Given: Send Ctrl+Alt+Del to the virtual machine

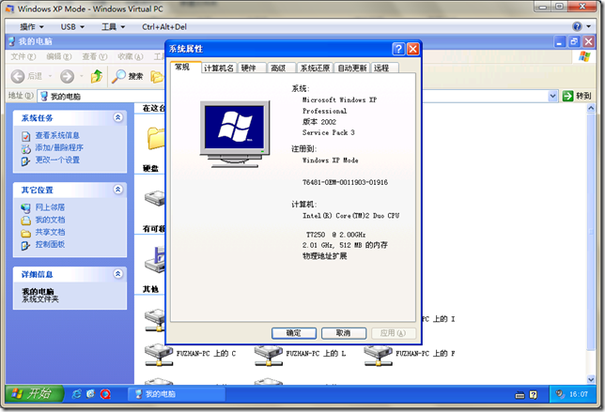Looking at the screenshot, I should point(164,27).
